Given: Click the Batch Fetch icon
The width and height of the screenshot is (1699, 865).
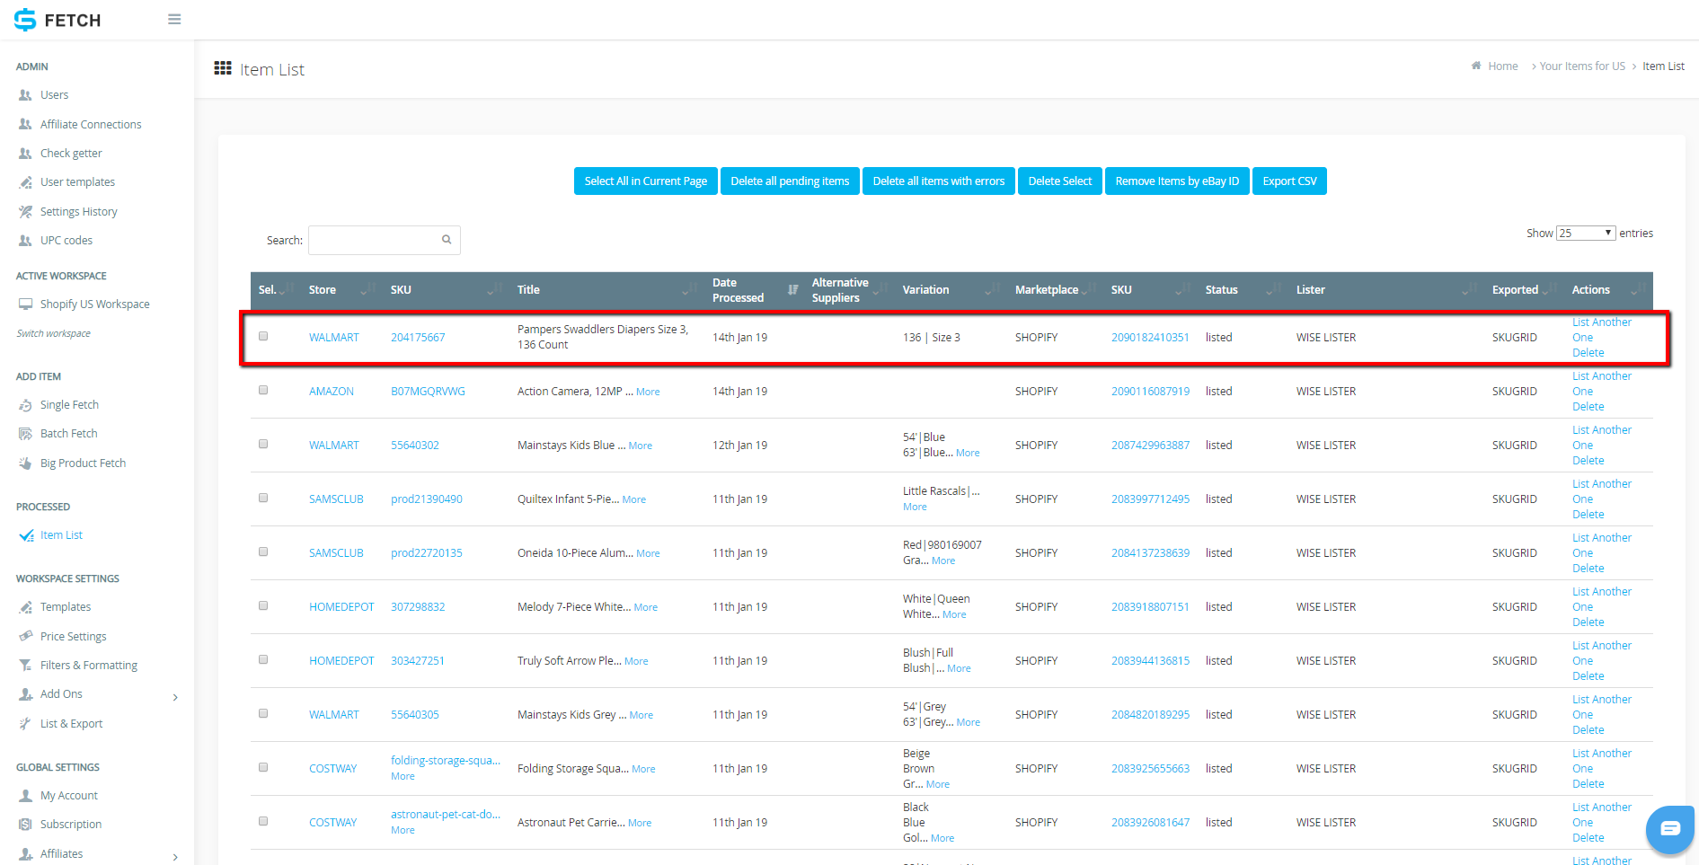Looking at the screenshot, I should (25, 434).
